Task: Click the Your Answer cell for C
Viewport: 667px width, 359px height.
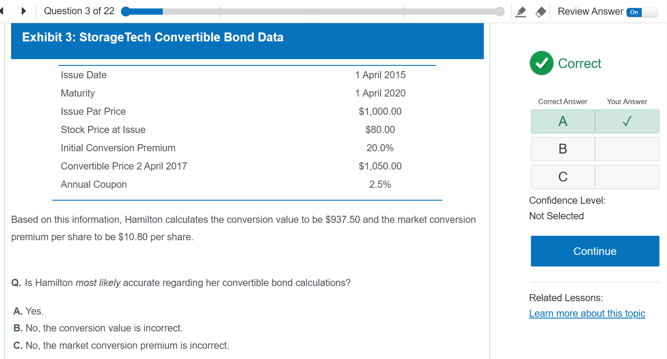Action: click(x=627, y=177)
